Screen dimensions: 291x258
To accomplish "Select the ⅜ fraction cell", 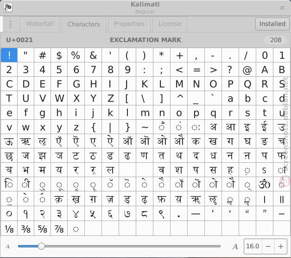I will [26, 228].
